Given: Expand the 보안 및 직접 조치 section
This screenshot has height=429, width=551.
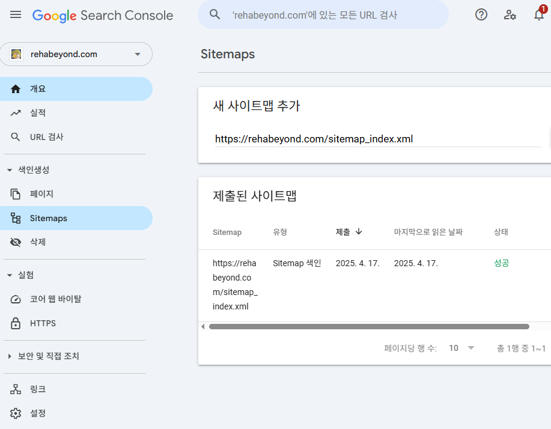Looking at the screenshot, I should [10, 356].
